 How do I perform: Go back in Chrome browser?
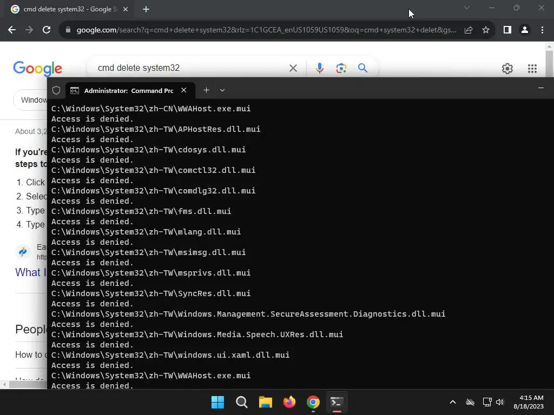point(12,30)
